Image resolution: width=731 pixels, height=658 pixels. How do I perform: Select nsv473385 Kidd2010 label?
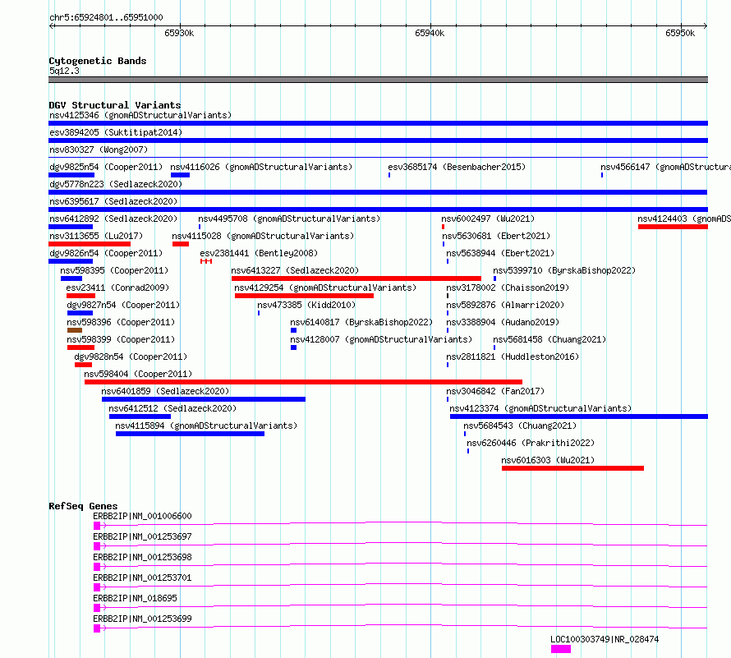(306, 305)
